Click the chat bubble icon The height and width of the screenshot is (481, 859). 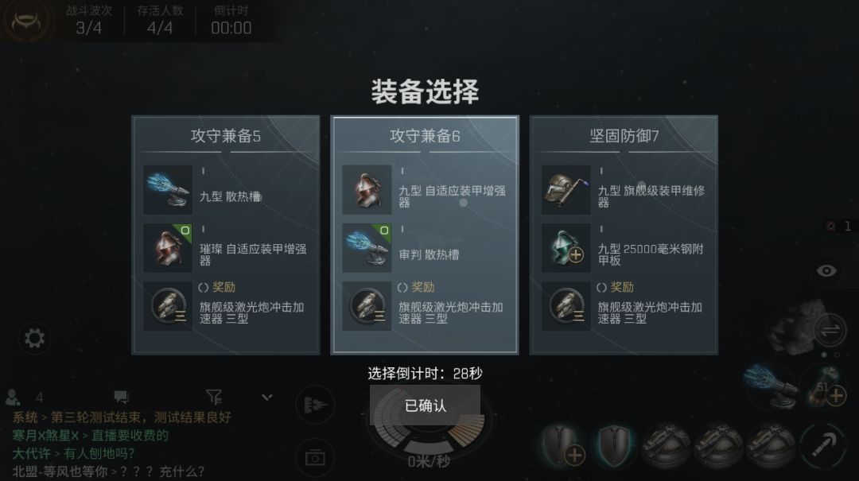coord(121,397)
